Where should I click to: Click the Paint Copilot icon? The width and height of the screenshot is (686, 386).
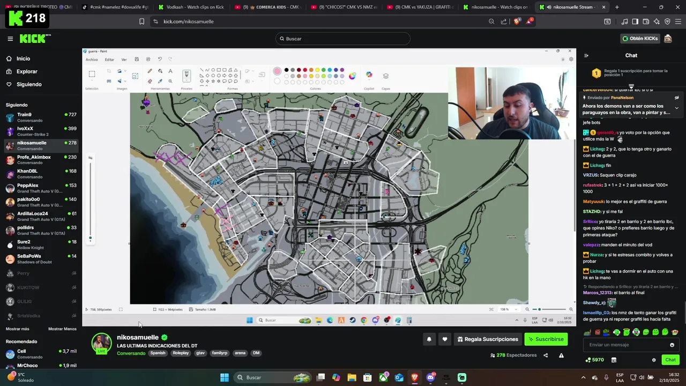click(x=369, y=75)
